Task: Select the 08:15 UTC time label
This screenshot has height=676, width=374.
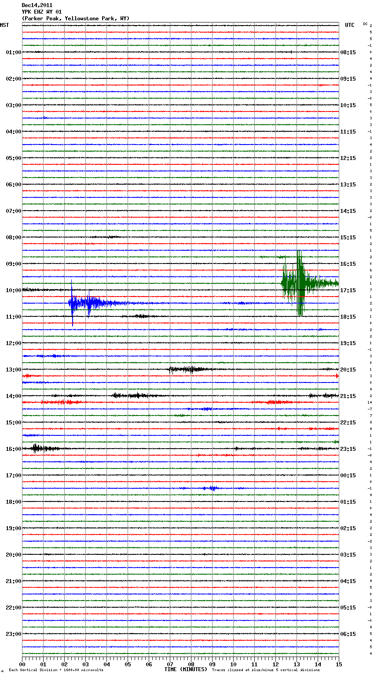Action: coord(348,52)
